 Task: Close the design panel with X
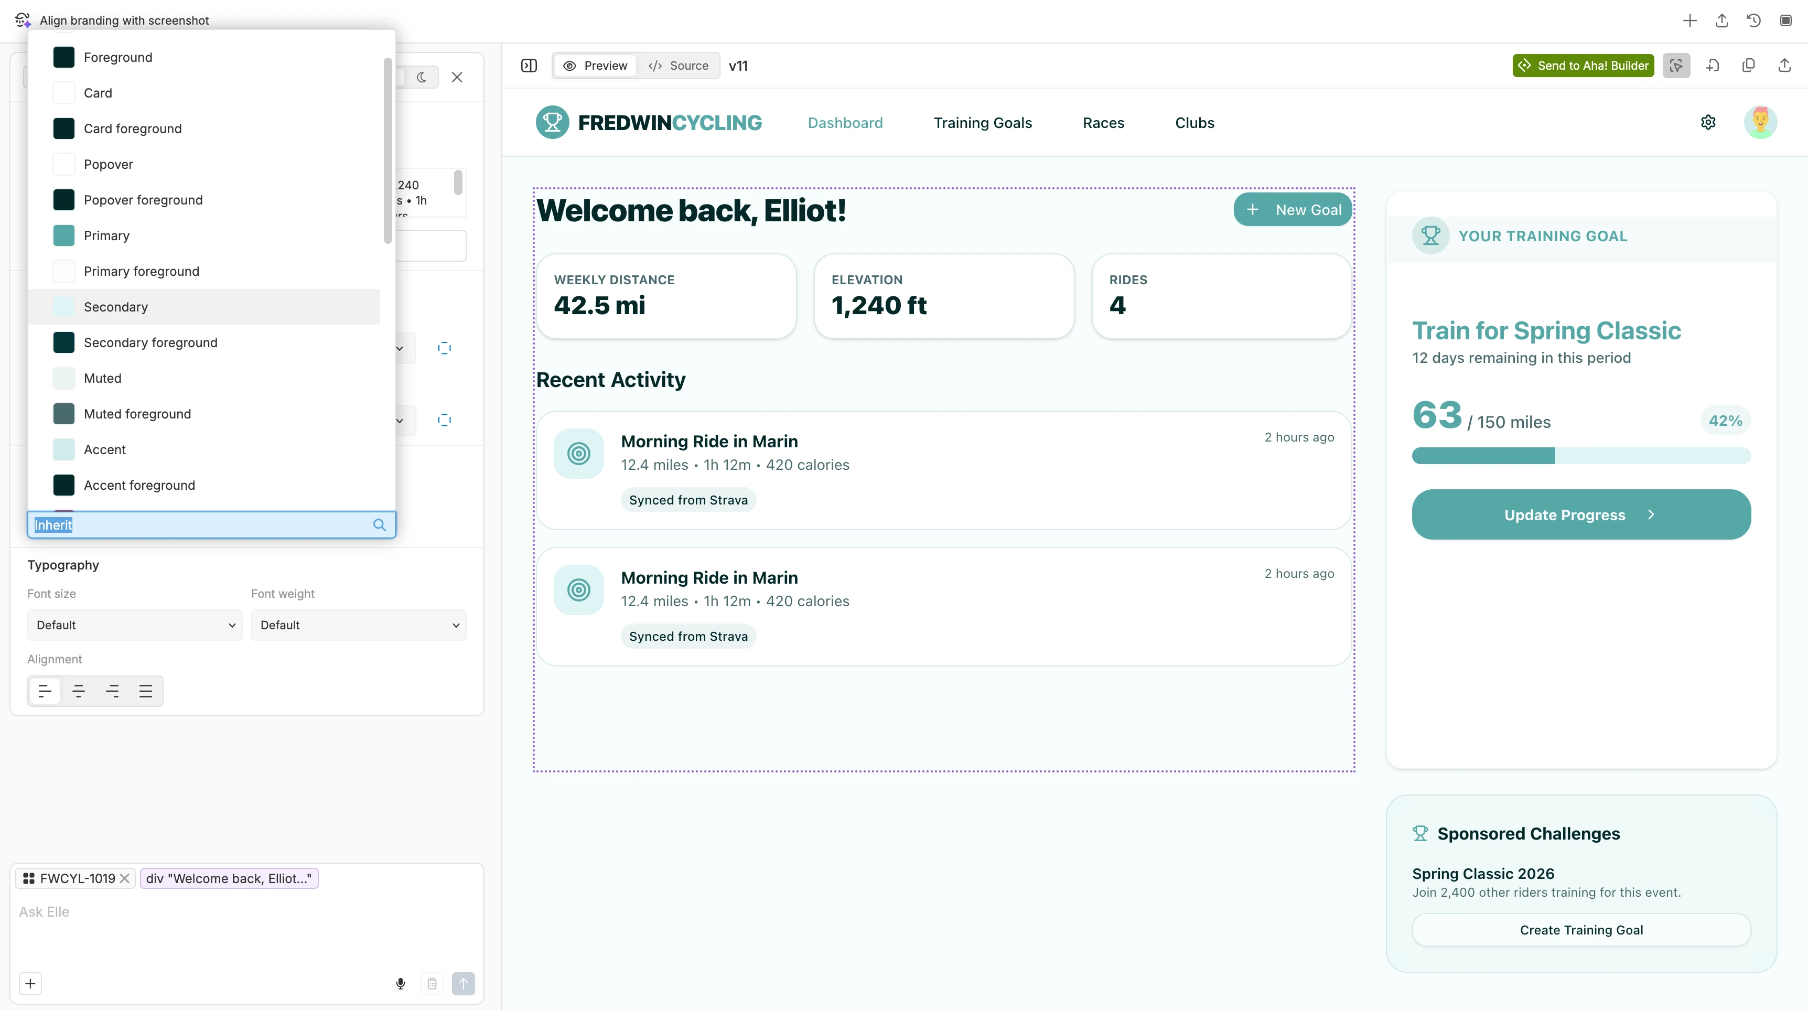click(457, 77)
